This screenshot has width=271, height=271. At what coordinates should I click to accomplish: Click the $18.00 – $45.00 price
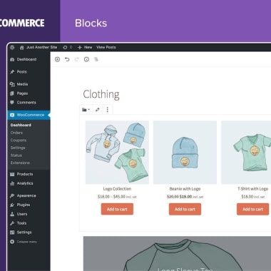coord(111,197)
